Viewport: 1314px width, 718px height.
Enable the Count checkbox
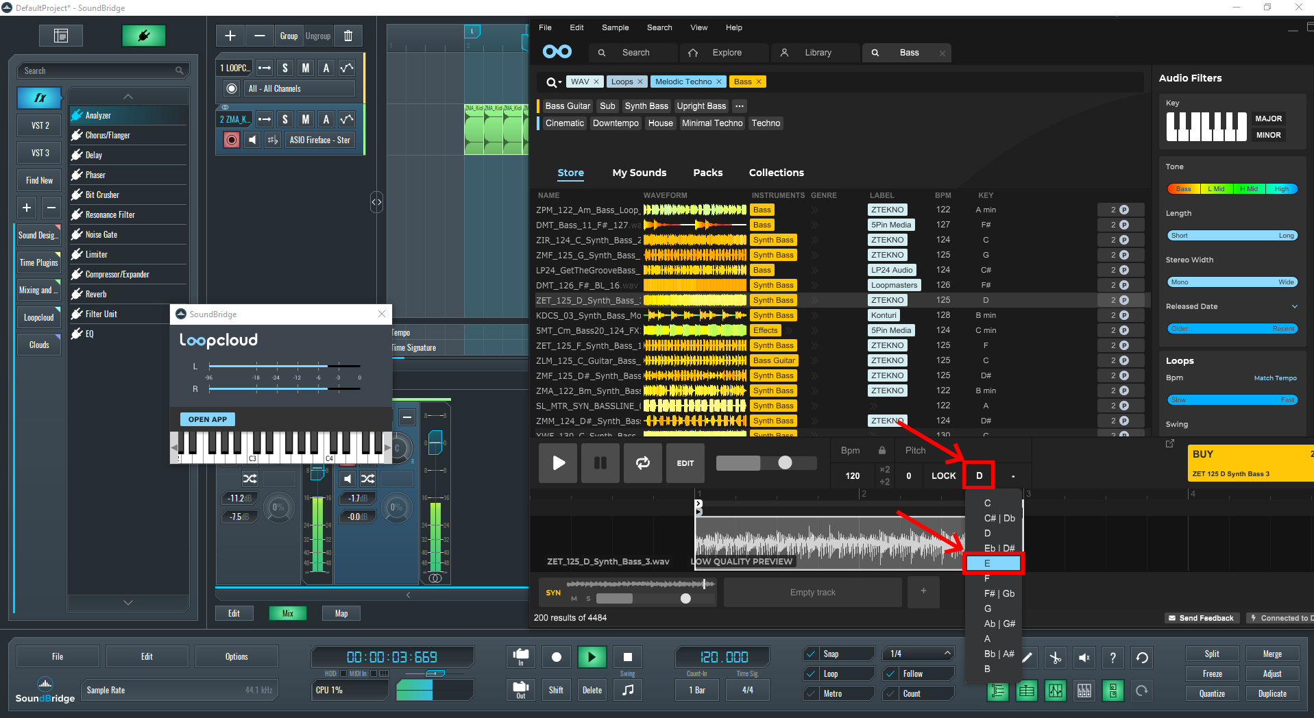pos(891,693)
